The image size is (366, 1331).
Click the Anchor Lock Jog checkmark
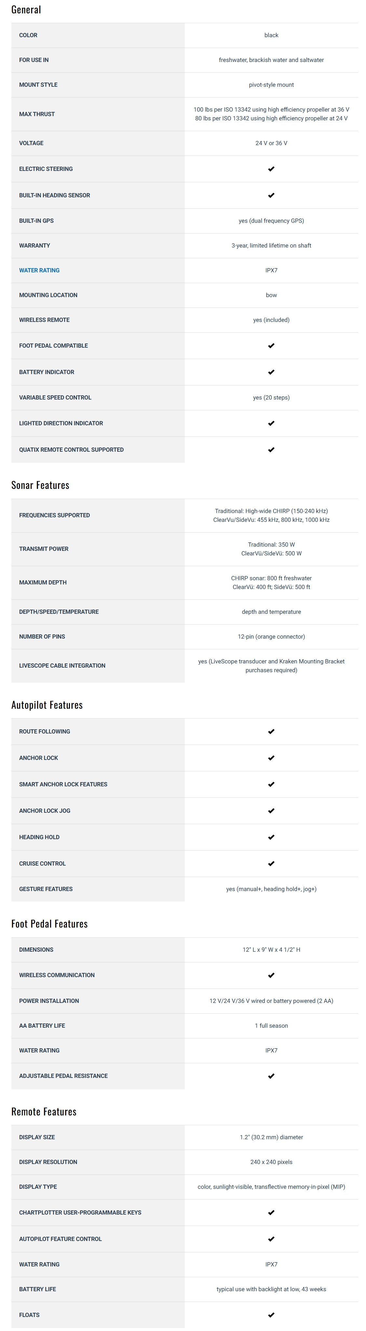[x=271, y=811]
